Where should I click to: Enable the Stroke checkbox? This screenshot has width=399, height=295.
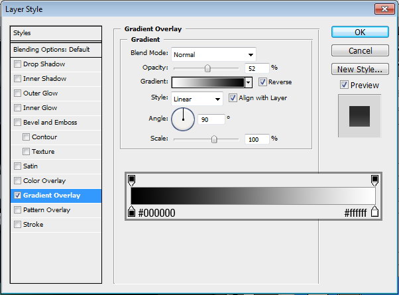click(x=17, y=224)
